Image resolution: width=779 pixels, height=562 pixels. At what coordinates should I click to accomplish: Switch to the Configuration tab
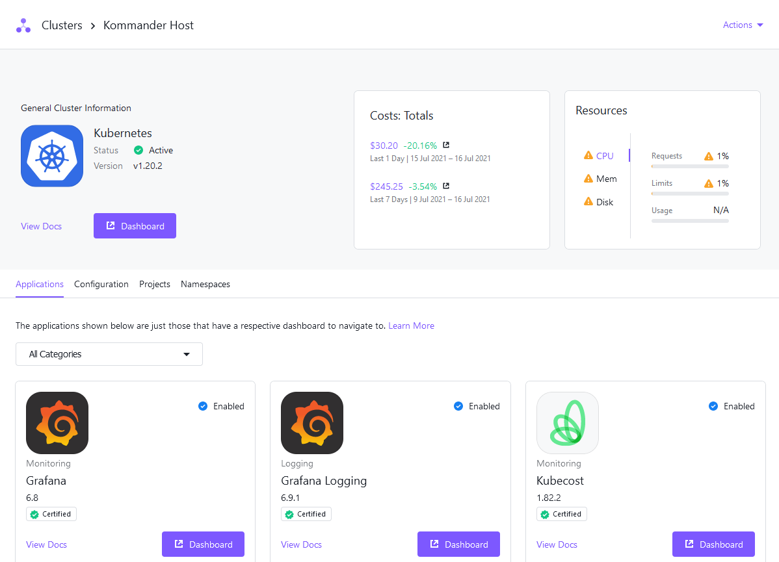click(101, 284)
